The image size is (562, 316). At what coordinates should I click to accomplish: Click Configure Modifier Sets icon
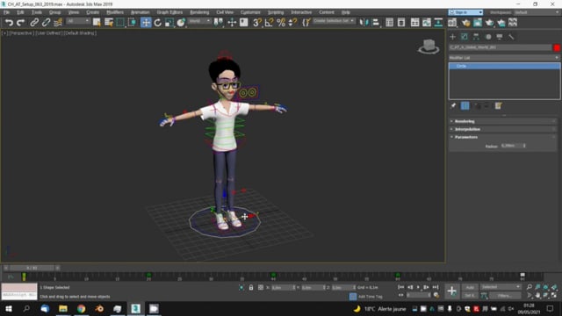pyautogui.click(x=498, y=105)
